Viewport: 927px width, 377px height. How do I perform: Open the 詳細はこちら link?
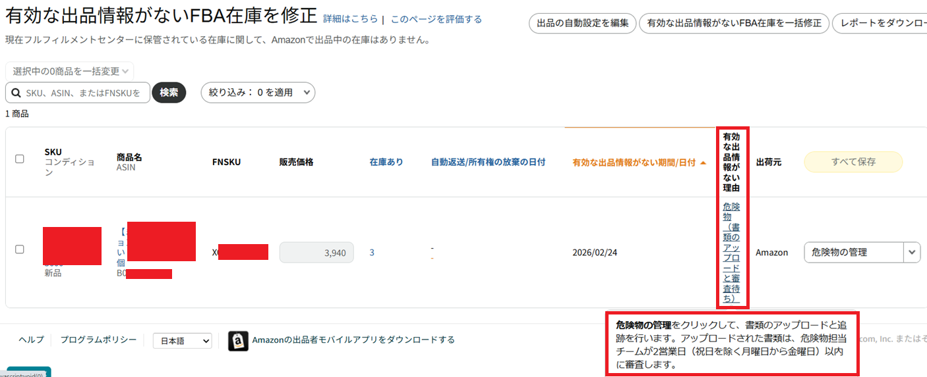350,19
